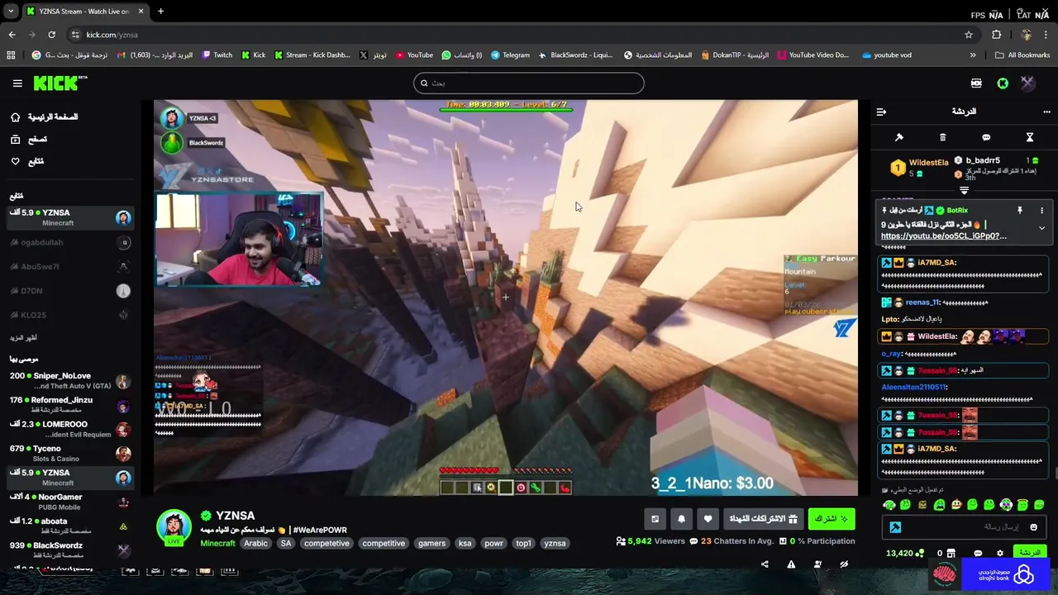Open Browse in sidebar
Viewport: 1058px width, 595px height.
tap(30, 140)
